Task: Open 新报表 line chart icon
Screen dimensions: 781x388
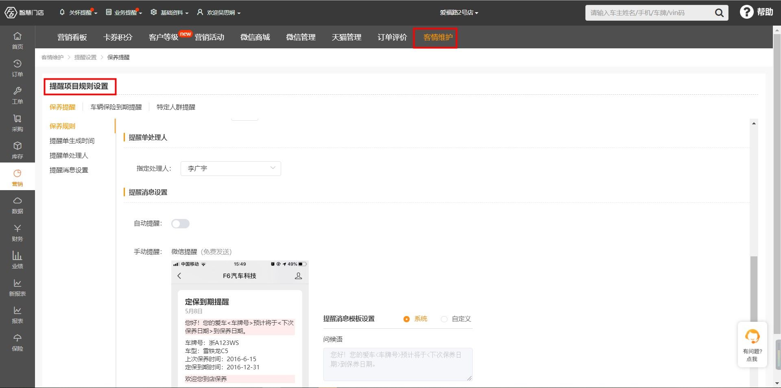Action: pos(17,288)
